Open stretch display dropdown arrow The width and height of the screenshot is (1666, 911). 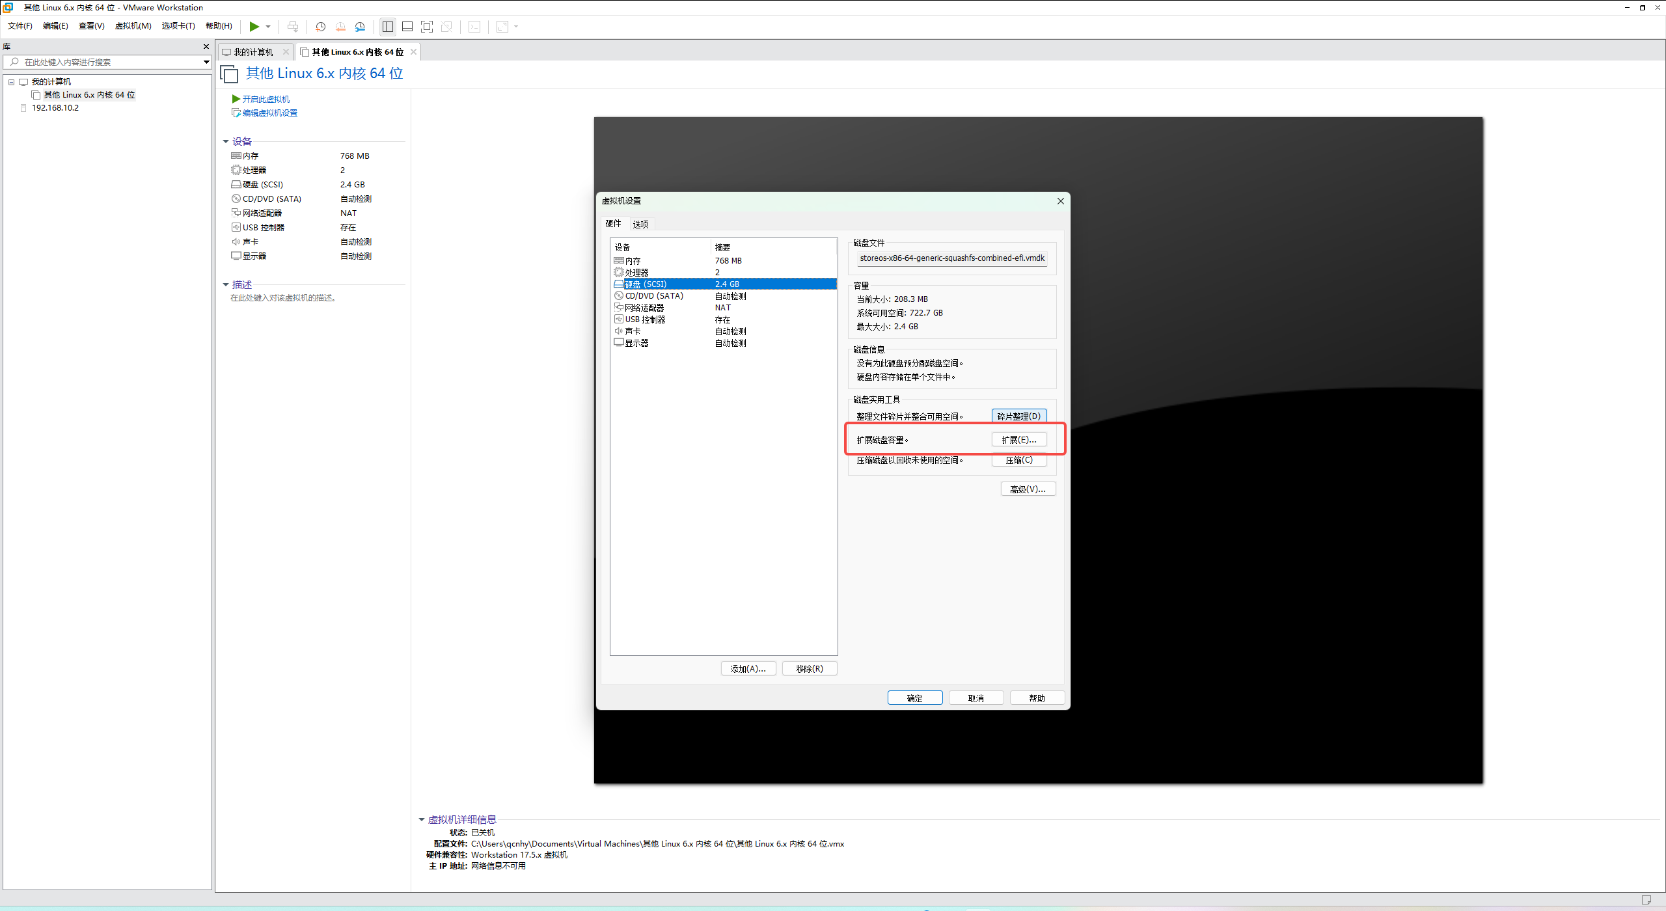tap(516, 27)
